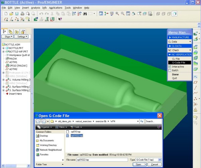
Task: Open the Views dropdown in dialog
Action: [x=61, y=127]
